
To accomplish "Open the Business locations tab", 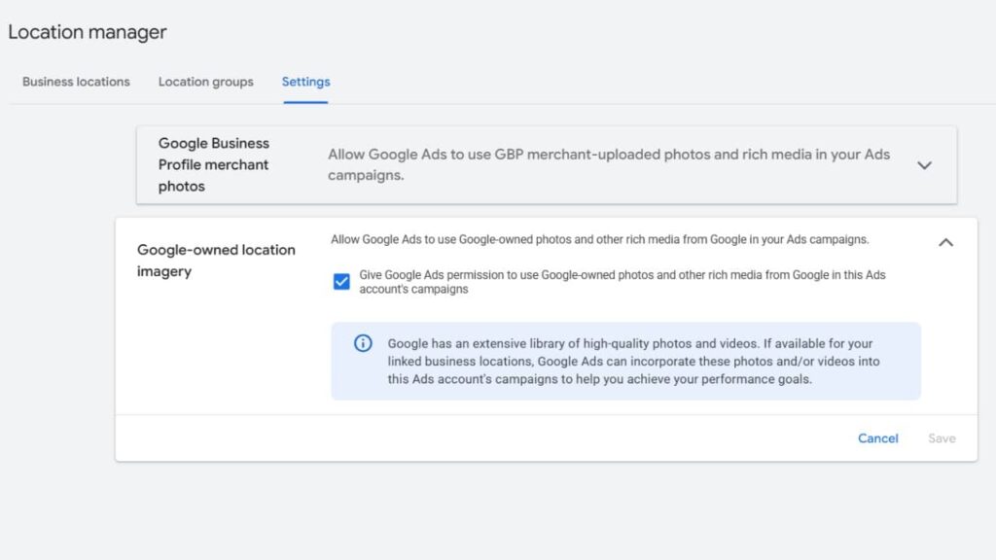I will point(76,82).
